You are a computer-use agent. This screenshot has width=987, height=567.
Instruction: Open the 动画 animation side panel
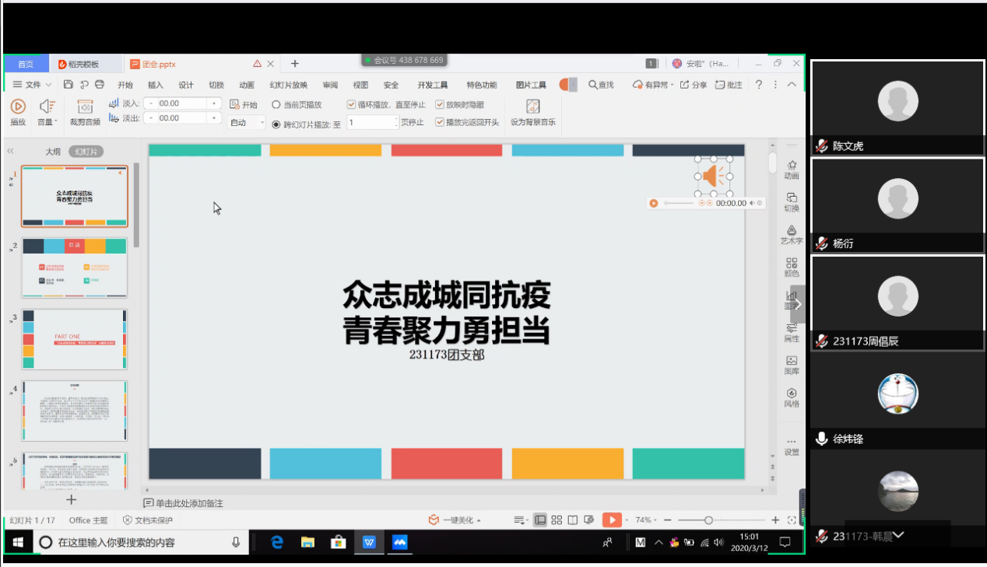pos(791,169)
